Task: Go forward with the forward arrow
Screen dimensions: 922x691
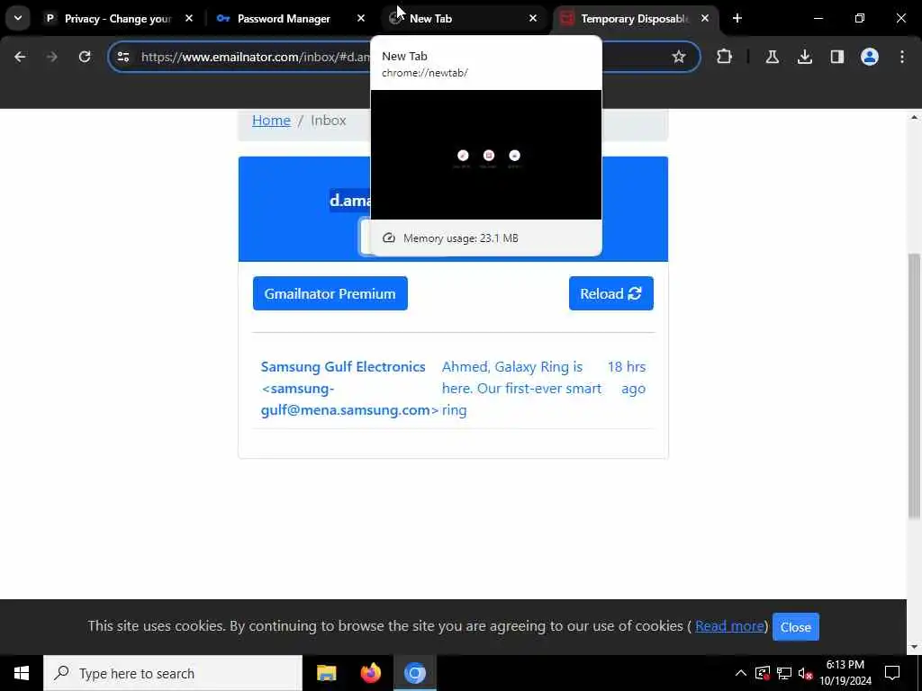Action: [51, 57]
